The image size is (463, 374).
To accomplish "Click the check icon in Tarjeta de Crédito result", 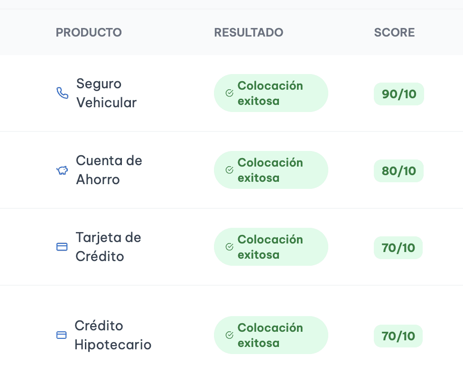I will (x=230, y=247).
